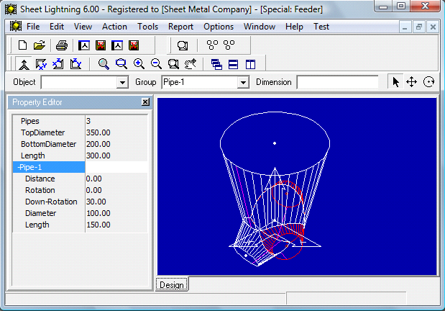Switch to the Design tab
The height and width of the screenshot is (311, 445).
click(x=172, y=285)
